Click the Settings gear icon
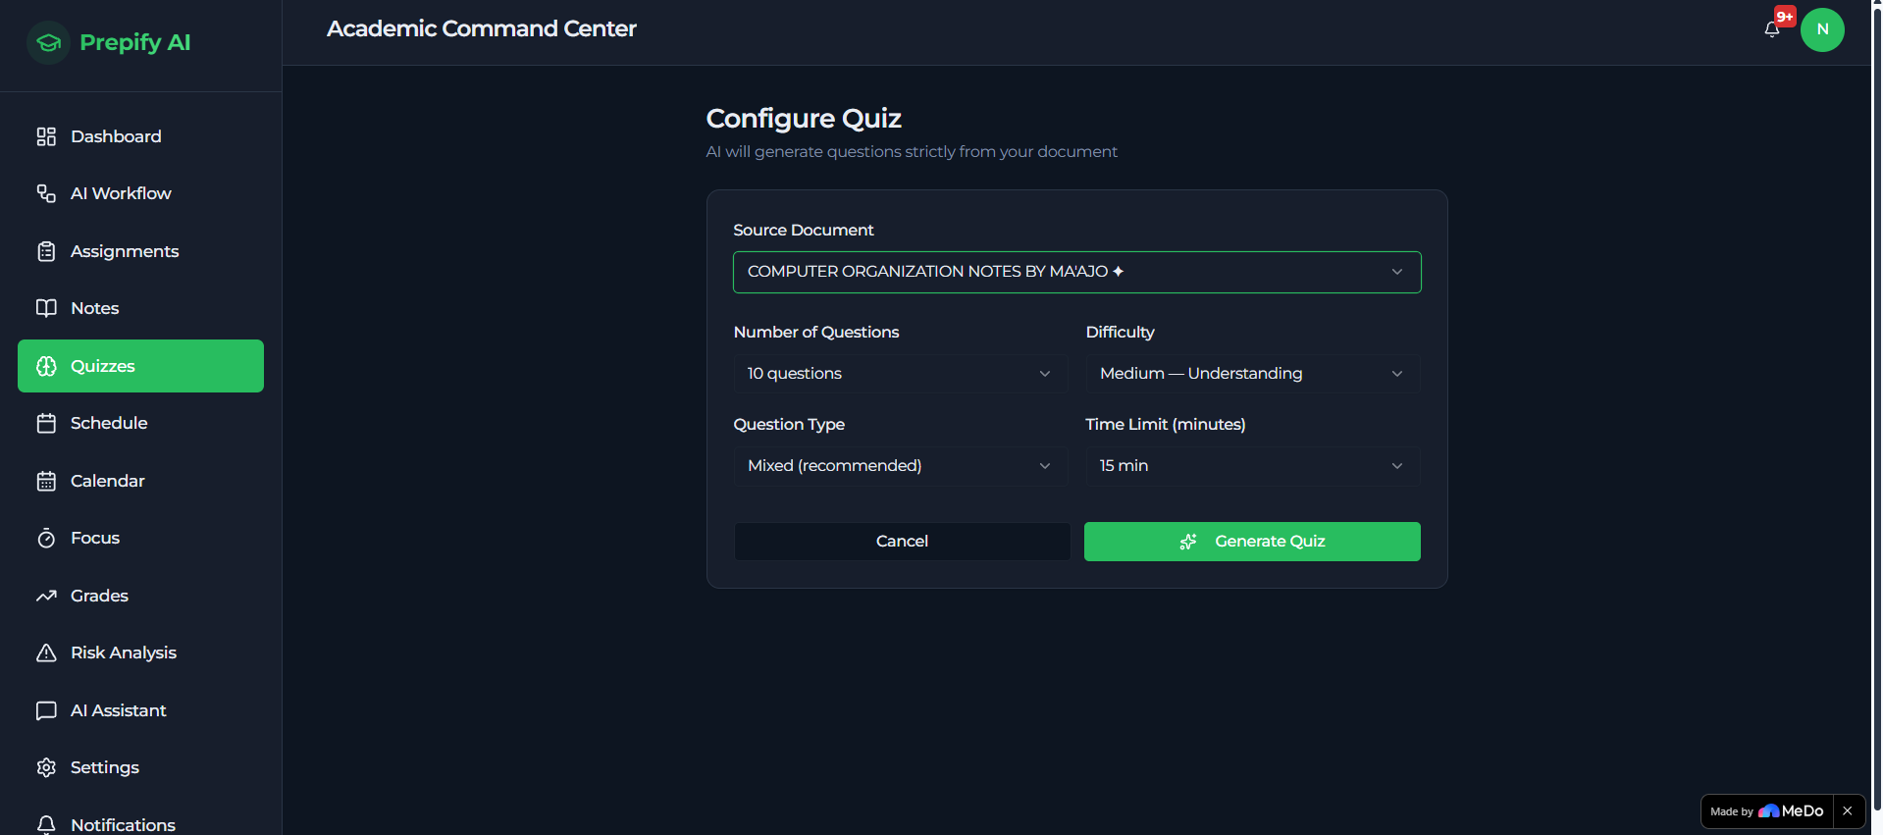 pyautogui.click(x=46, y=767)
